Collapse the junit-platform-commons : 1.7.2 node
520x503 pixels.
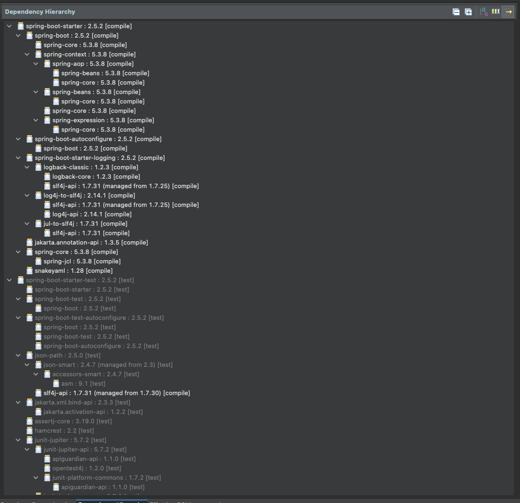click(36, 478)
